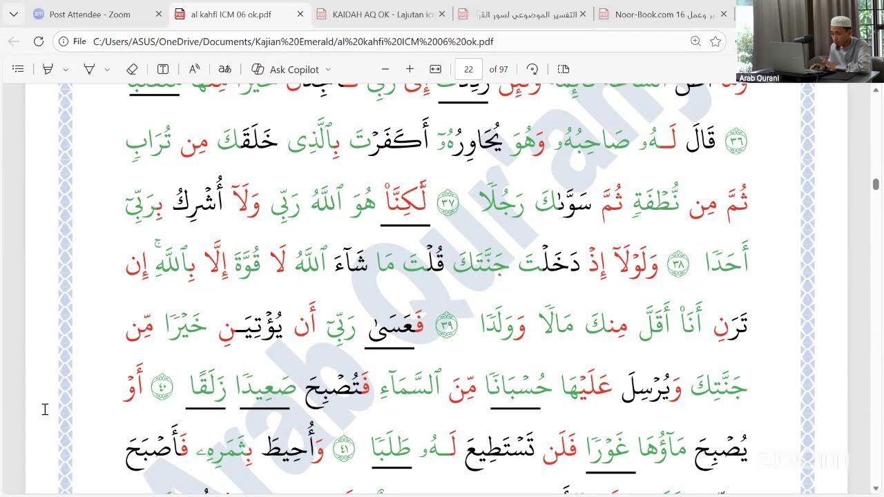Open the PDF table of contents panel
884x497 pixels.
tap(19, 69)
